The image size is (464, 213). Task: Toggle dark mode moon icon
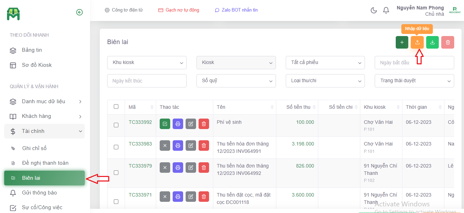pyautogui.click(x=374, y=10)
